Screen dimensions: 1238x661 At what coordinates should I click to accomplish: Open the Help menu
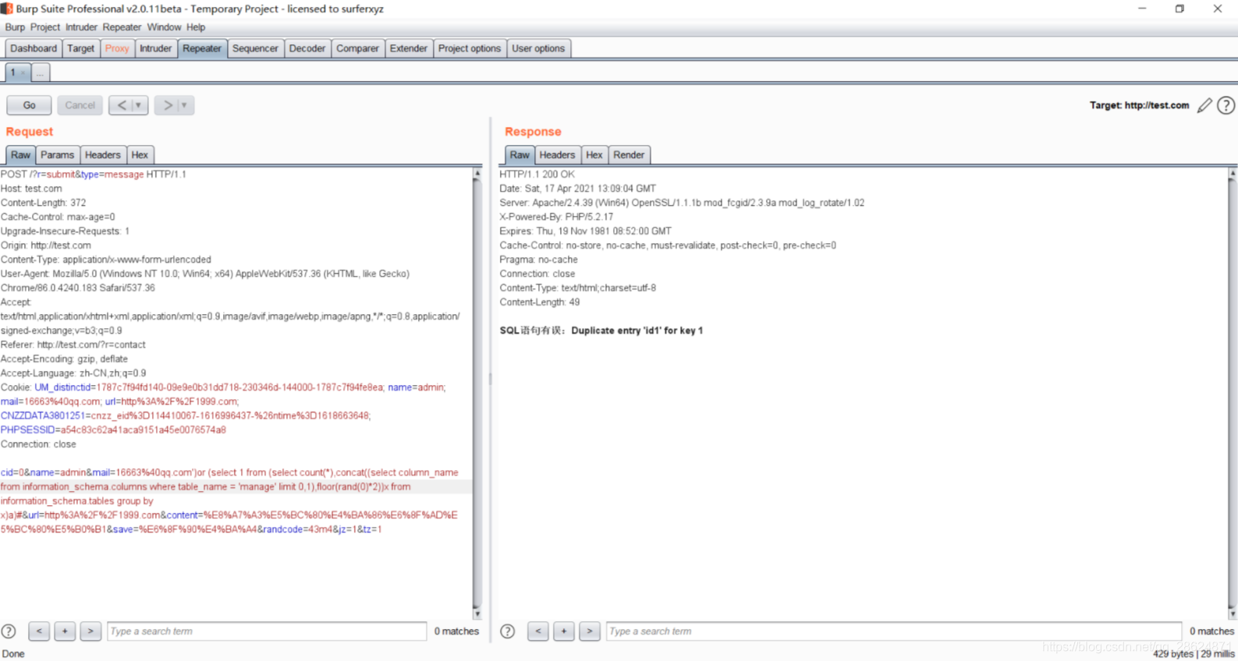point(196,27)
